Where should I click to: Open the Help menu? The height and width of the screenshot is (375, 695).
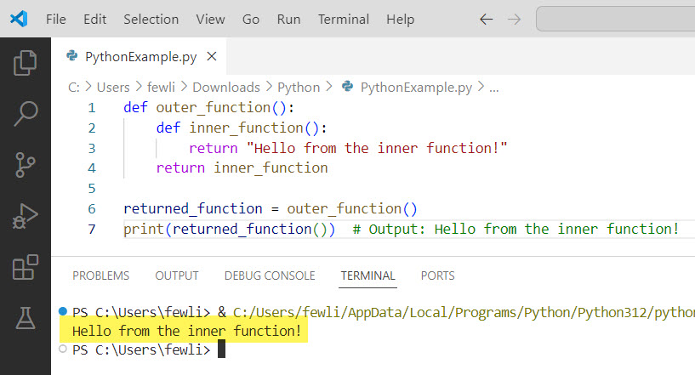coord(401,19)
